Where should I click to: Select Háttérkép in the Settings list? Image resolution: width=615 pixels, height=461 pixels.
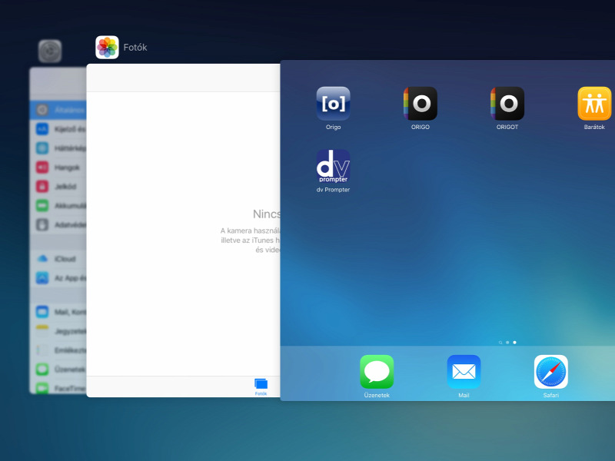point(58,148)
